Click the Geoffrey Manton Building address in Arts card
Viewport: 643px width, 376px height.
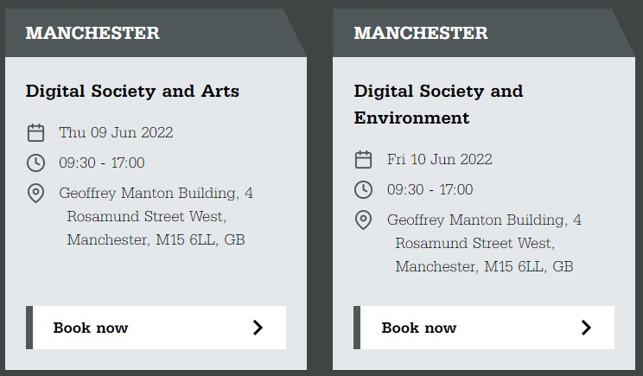(156, 216)
